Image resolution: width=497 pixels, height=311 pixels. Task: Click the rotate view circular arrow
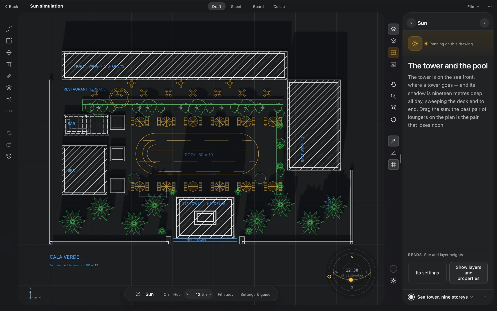click(x=393, y=119)
